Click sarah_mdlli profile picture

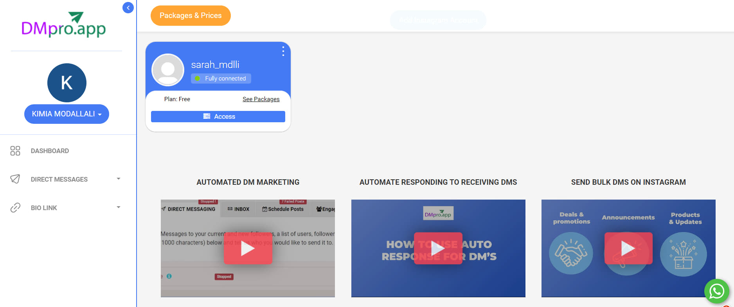tap(168, 70)
